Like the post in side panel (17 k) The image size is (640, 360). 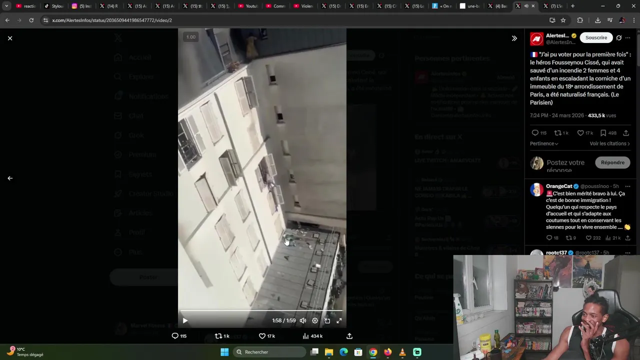pyautogui.click(x=585, y=133)
